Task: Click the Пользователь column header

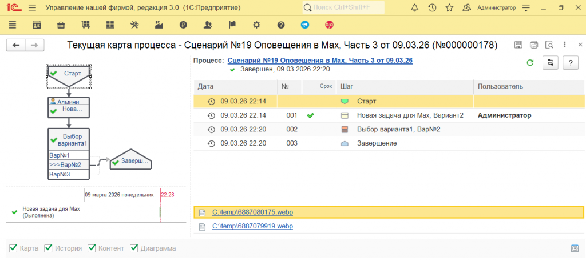Action: (529, 86)
